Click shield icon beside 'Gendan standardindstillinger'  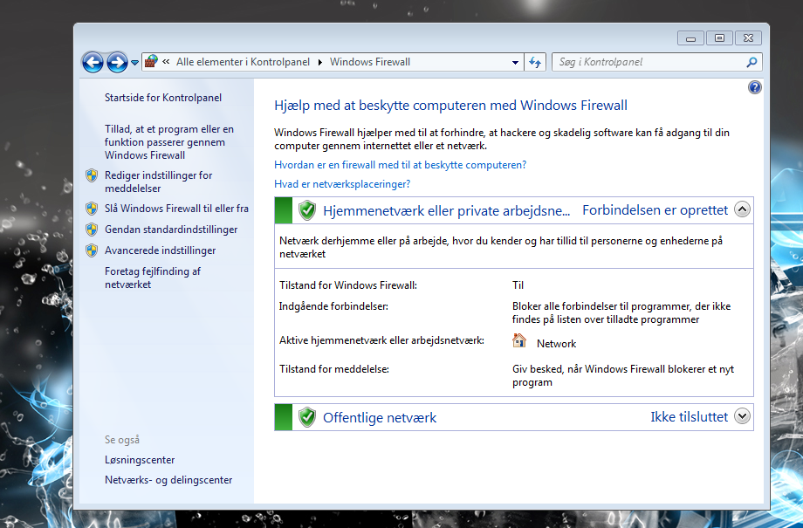point(92,230)
